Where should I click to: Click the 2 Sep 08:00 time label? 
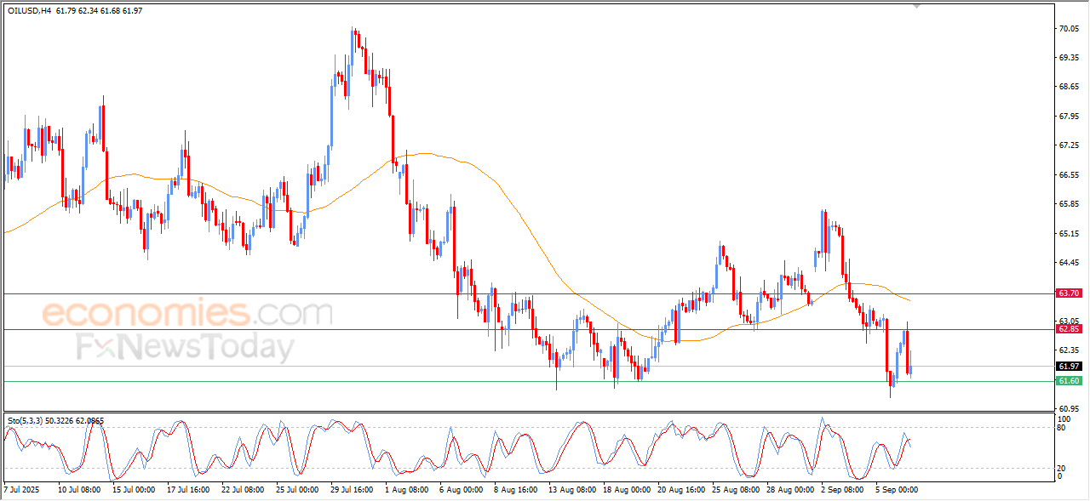[841, 490]
